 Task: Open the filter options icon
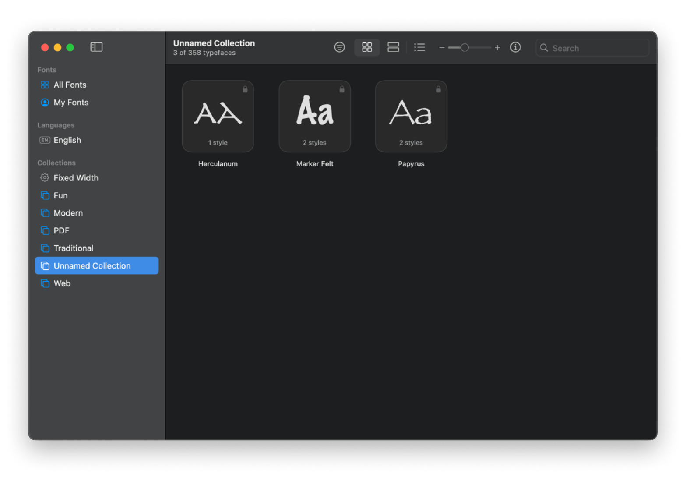(x=339, y=47)
